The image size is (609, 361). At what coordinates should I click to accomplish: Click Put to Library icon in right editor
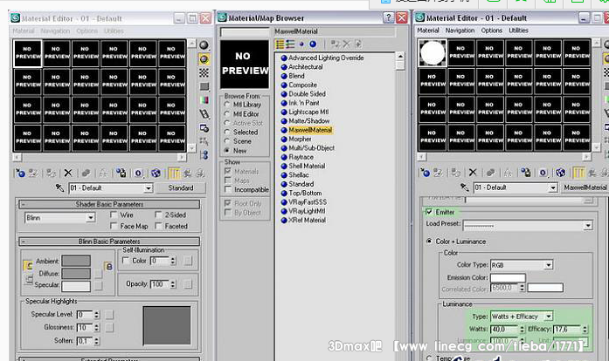point(525,173)
